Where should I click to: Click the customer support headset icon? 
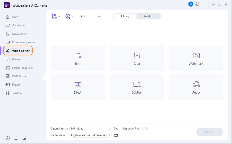point(197,4)
